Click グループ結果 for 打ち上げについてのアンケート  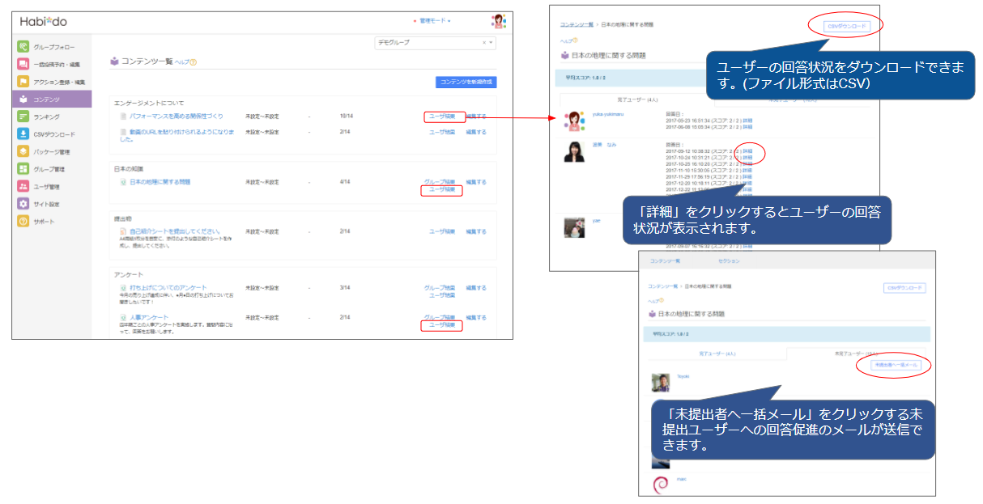pyautogui.click(x=440, y=288)
